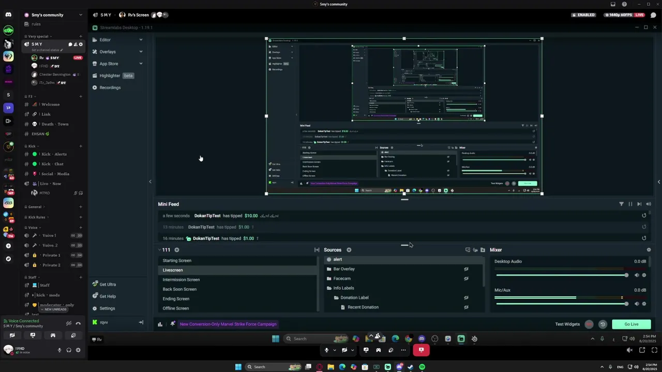Open Spotify from the Windows taskbar
The height and width of the screenshot is (372, 662).
(x=422, y=367)
